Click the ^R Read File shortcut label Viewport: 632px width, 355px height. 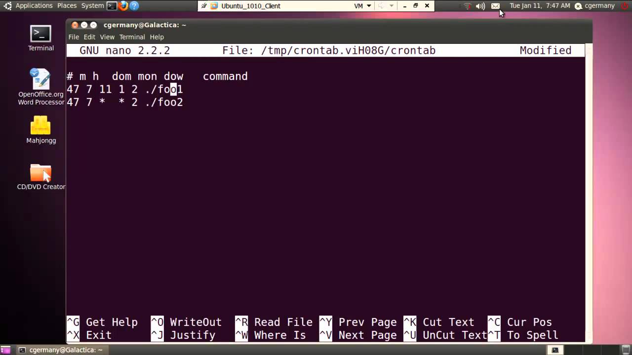pyautogui.click(x=274, y=322)
